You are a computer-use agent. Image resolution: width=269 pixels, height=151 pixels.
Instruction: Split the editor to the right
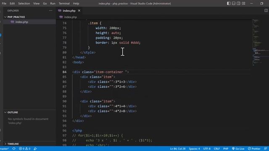coord(266,10)
